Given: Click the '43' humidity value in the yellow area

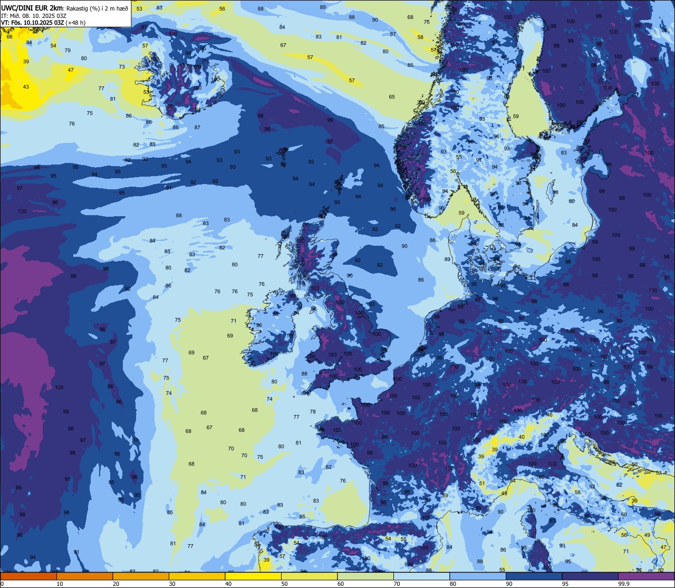Looking at the screenshot, I should 26,86.
